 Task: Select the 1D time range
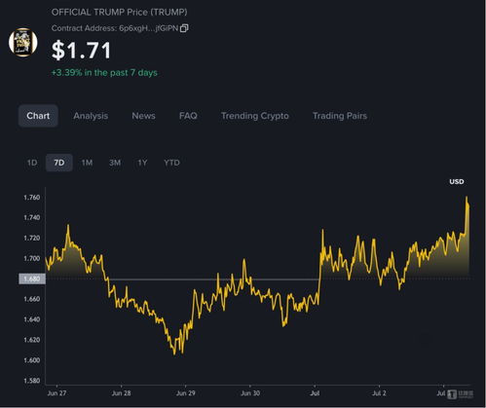click(32, 163)
